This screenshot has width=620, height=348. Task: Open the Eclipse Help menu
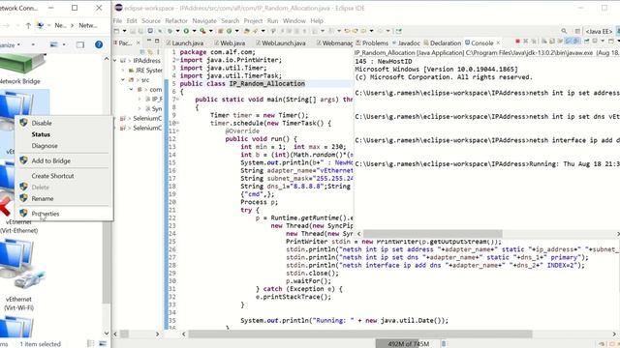point(317,20)
